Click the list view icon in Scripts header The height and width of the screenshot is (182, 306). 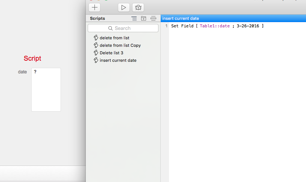pos(134,18)
